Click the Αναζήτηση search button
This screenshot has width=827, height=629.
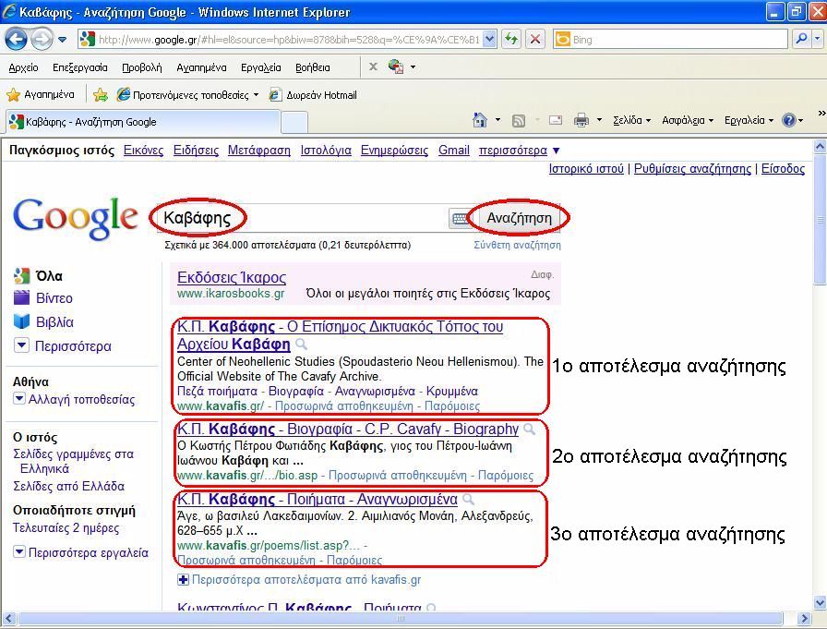[519, 218]
